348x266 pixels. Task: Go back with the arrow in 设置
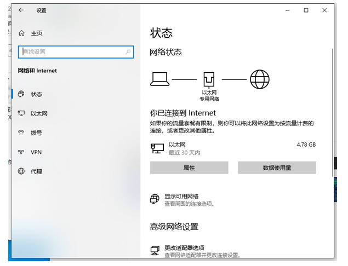(21, 10)
